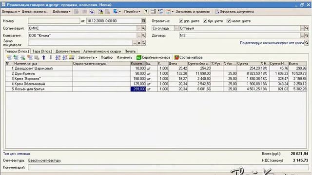Viewport: 312px width, 175px height.
Task: Open the Операция dropdown menu
Action: [11, 12]
